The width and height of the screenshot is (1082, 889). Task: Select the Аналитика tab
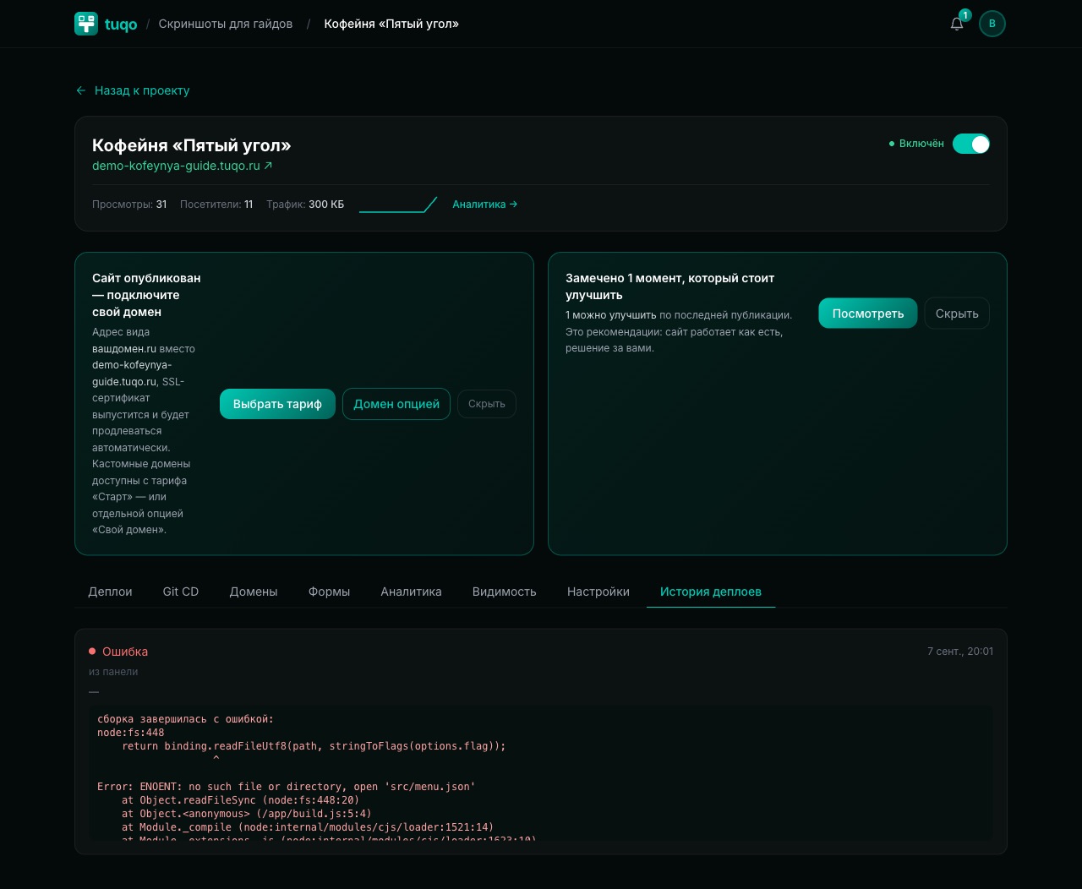(x=411, y=592)
